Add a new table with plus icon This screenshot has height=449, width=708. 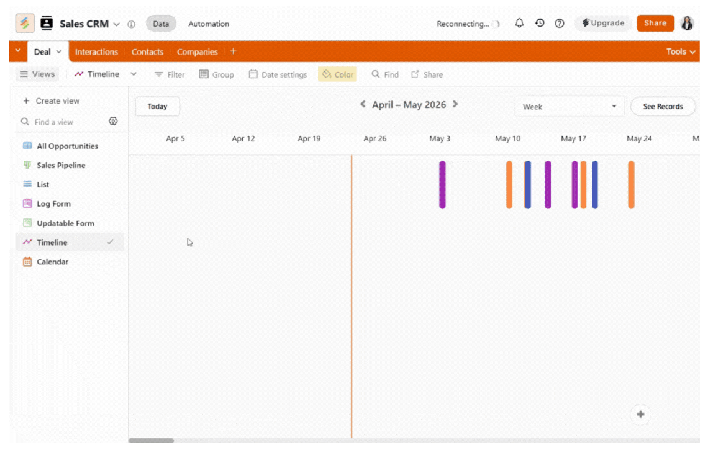[233, 51]
